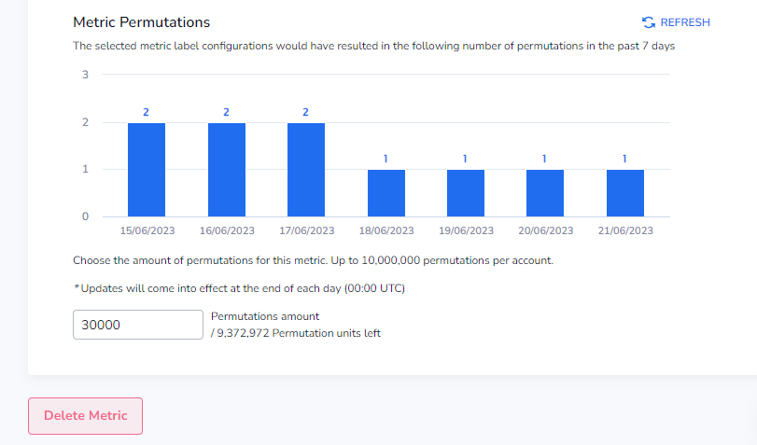Click the Permutation units left text

click(296, 333)
